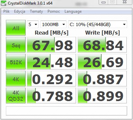The width and height of the screenshot is (133, 120).
Task: Run all benchmarks with the All button
Action: point(16,28)
